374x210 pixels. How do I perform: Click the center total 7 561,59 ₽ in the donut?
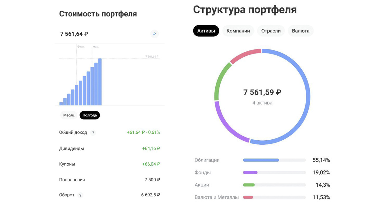(x=262, y=92)
